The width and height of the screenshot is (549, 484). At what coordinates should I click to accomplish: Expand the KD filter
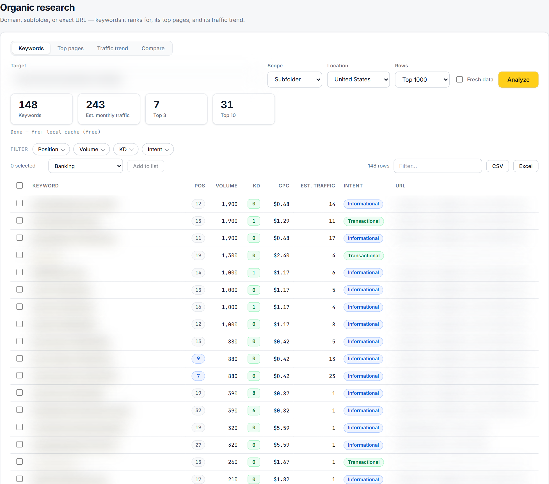(x=126, y=149)
